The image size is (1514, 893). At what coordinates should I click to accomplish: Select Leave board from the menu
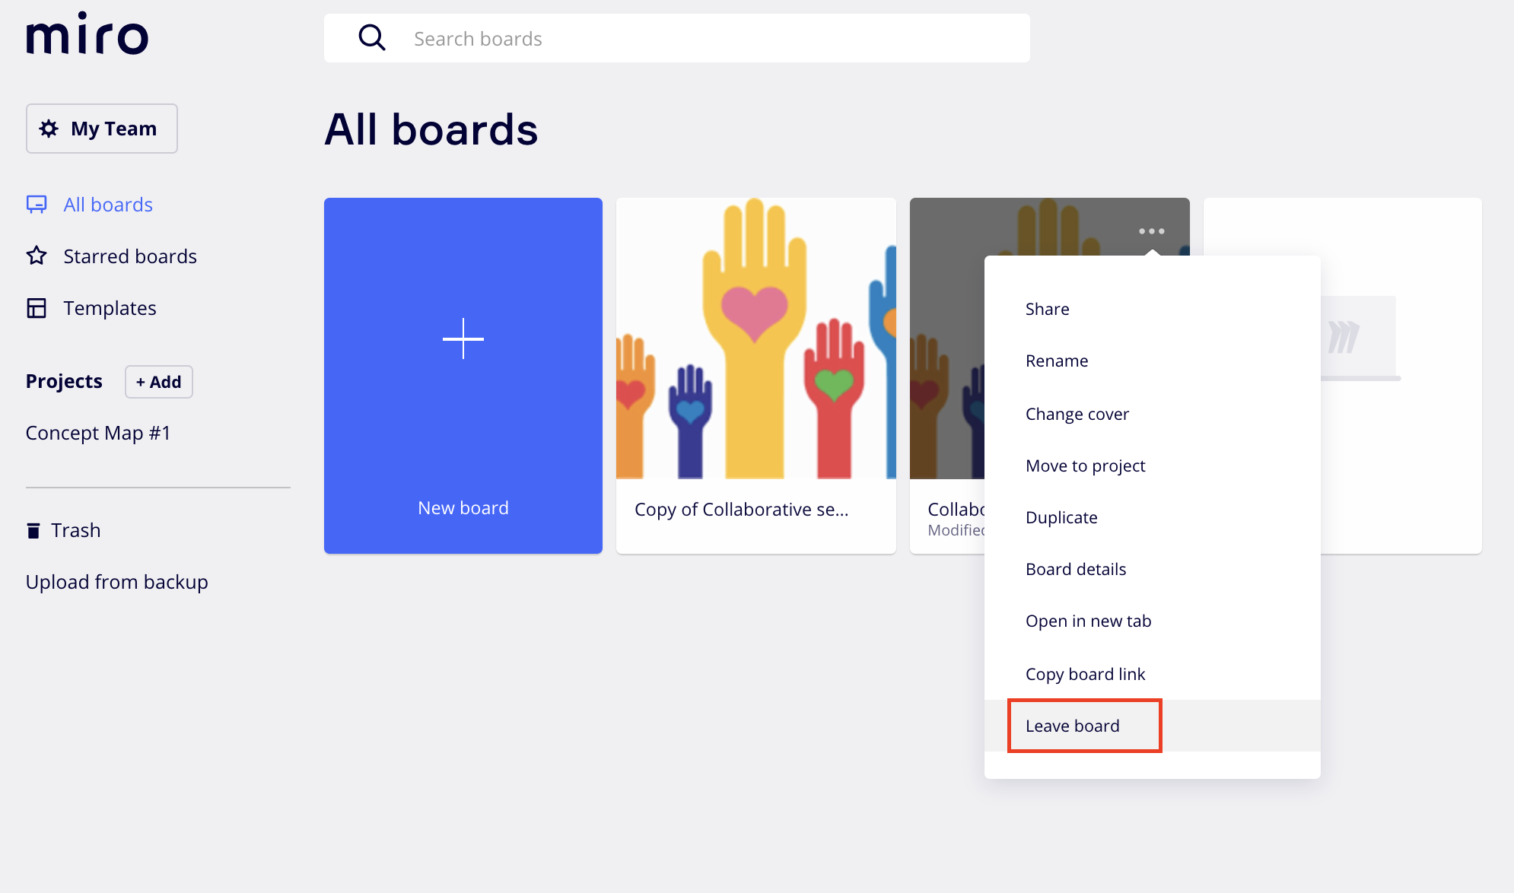pyautogui.click(x=1073, y=726)
